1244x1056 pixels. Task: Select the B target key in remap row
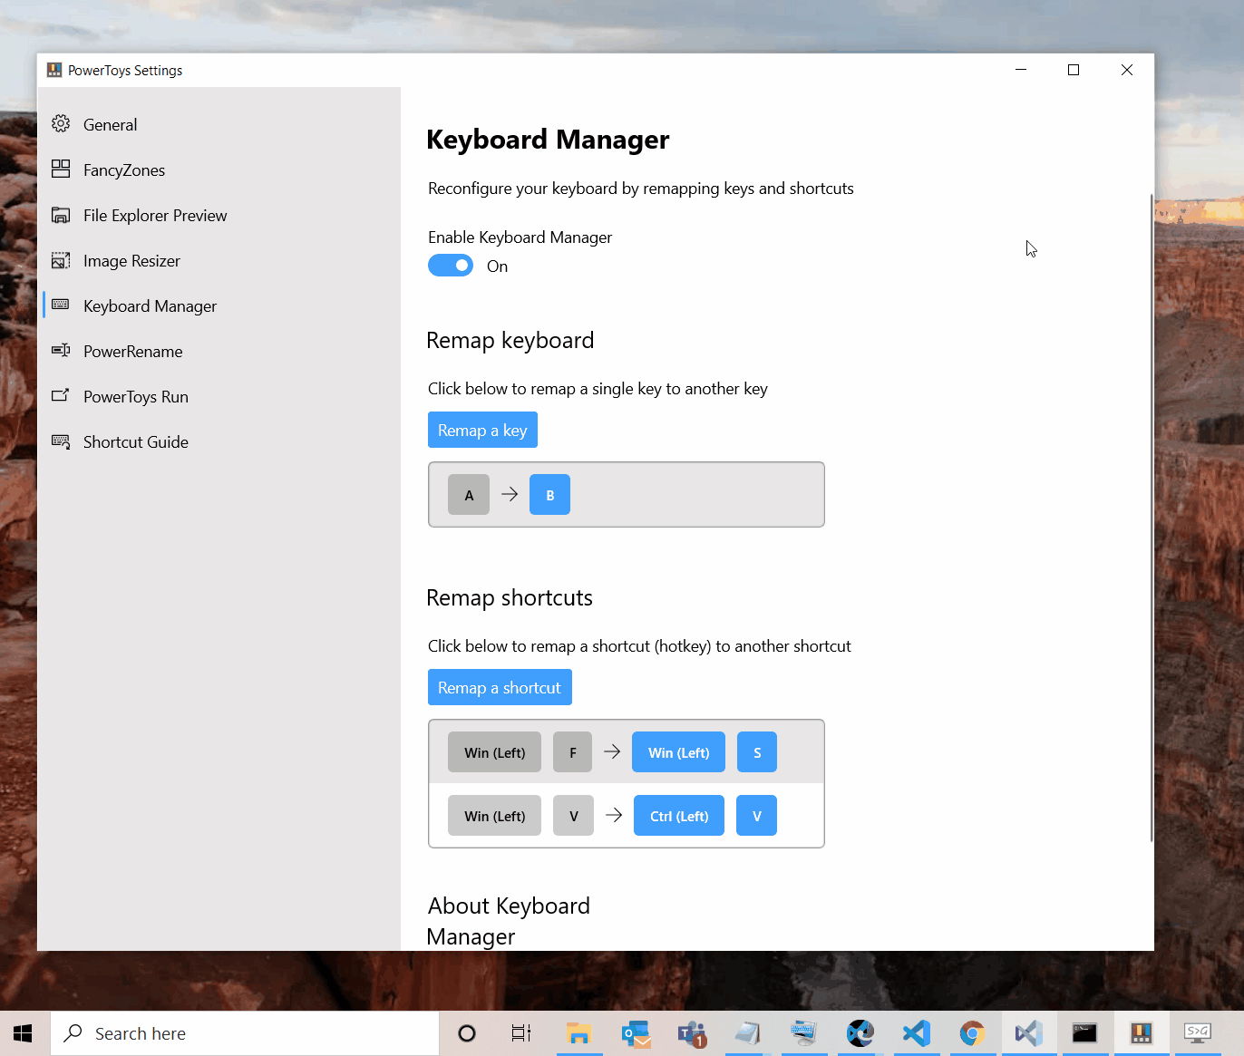[x=549, y=495]
